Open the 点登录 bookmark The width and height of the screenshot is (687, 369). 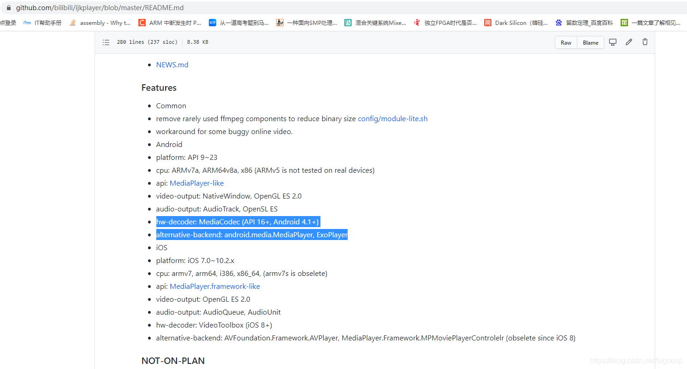[x=8, y=23]
